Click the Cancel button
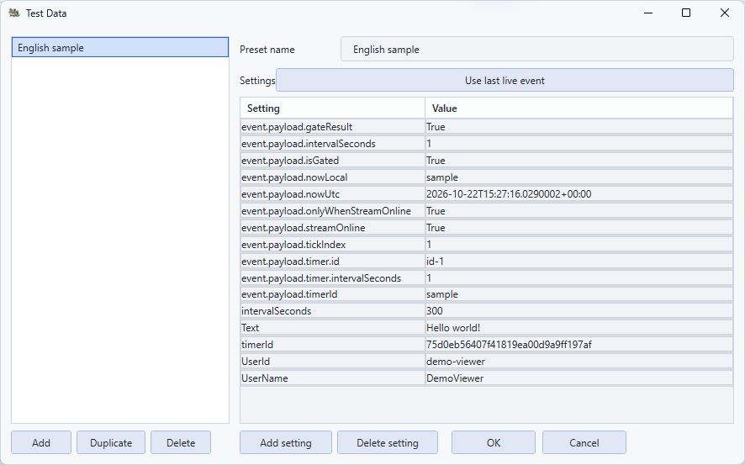 [x=584, y=442]
